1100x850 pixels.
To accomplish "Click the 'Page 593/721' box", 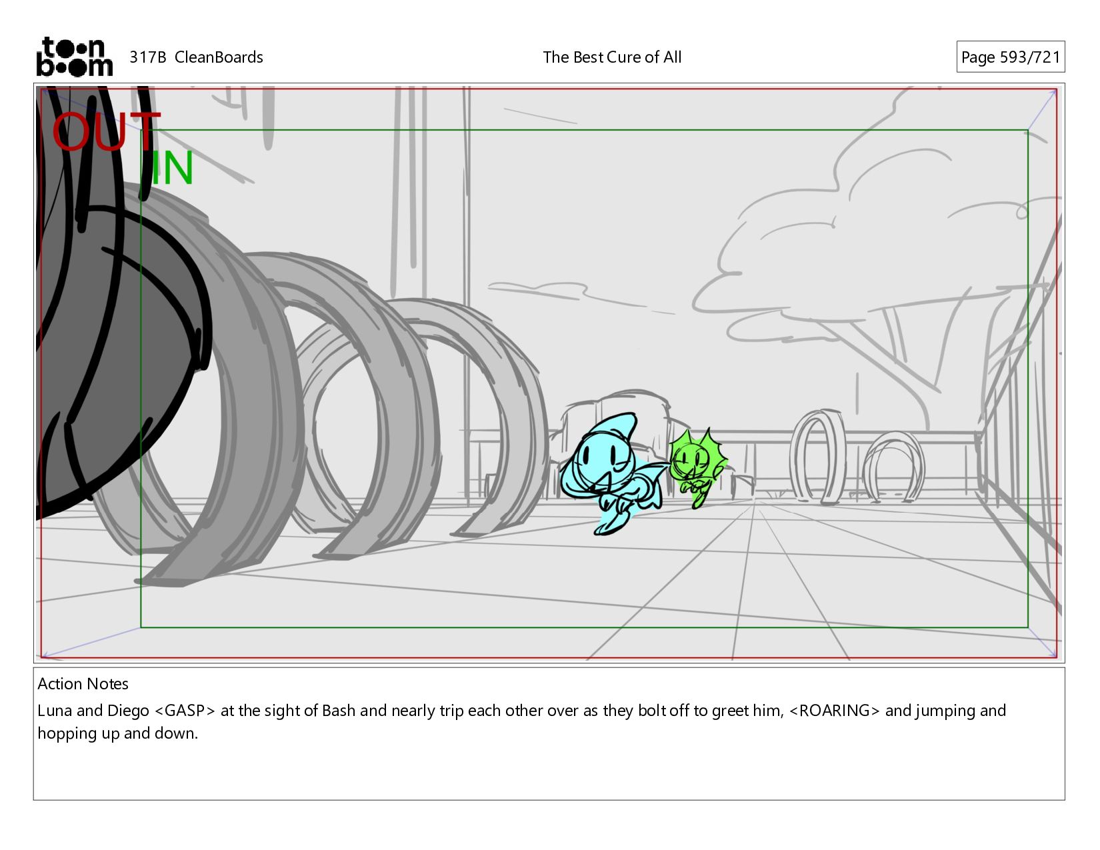I will pos(1010,57).
